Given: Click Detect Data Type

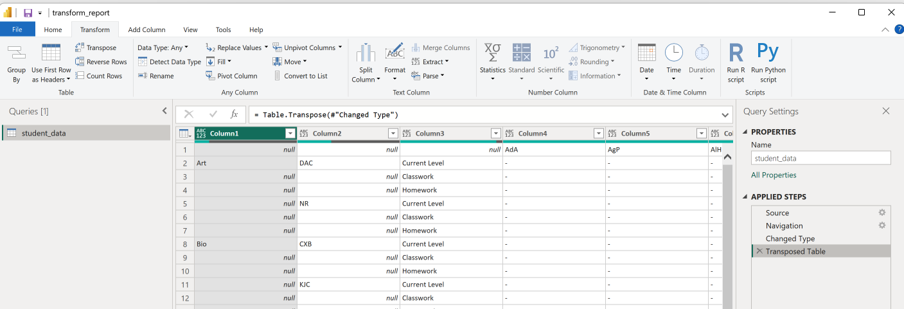Looking at the screenshot, I should click(170, 62).
